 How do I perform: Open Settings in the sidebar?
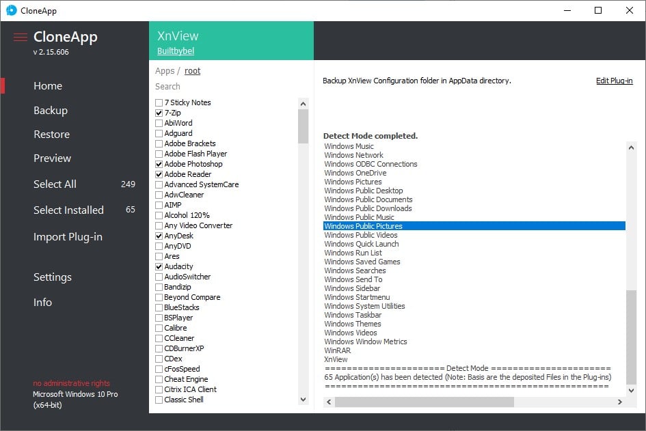tap(53, 277)
